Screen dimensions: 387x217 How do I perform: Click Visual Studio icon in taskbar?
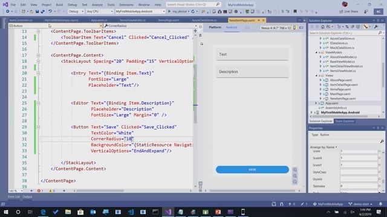(x=168, y=212)
